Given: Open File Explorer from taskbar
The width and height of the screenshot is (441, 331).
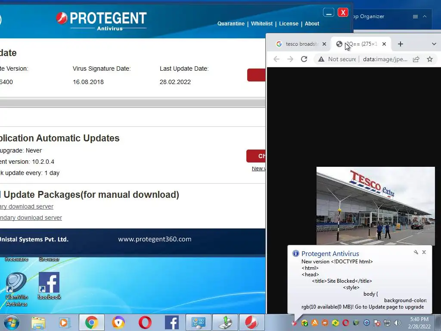Looking at the screenshot, I should 38,322.
